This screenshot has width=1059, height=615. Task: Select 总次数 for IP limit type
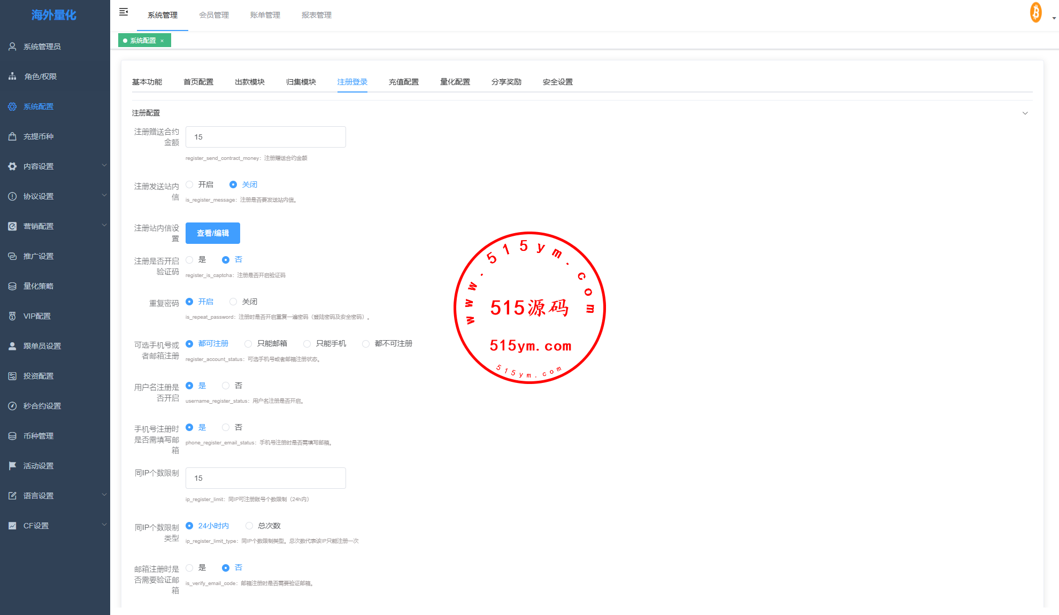pyautogui.click(x=249, y=526)
